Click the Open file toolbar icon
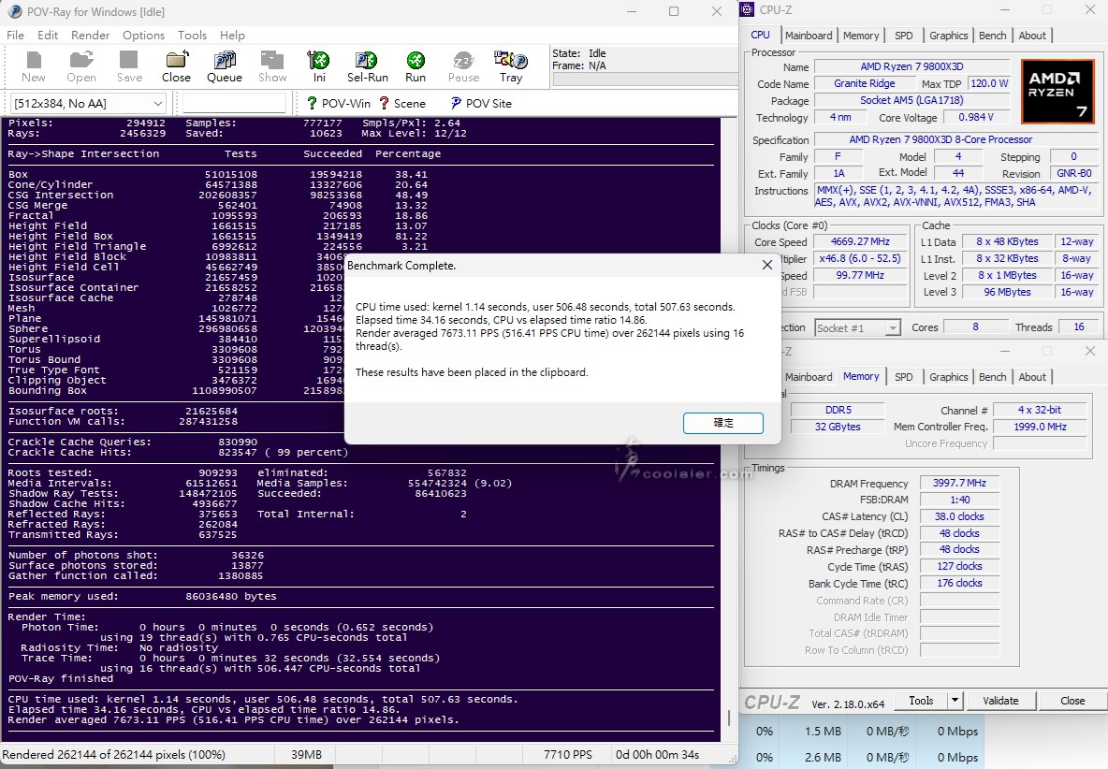 coord(81,65)
